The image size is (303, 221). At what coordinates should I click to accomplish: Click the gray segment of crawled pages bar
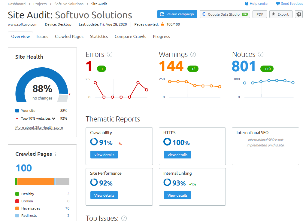pos(62,182)
